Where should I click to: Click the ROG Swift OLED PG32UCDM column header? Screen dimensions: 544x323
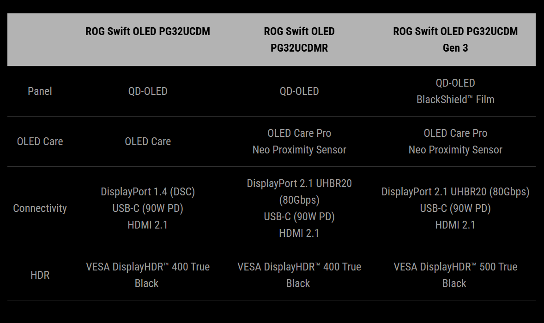pyautogui.click(x=148, y=31)
